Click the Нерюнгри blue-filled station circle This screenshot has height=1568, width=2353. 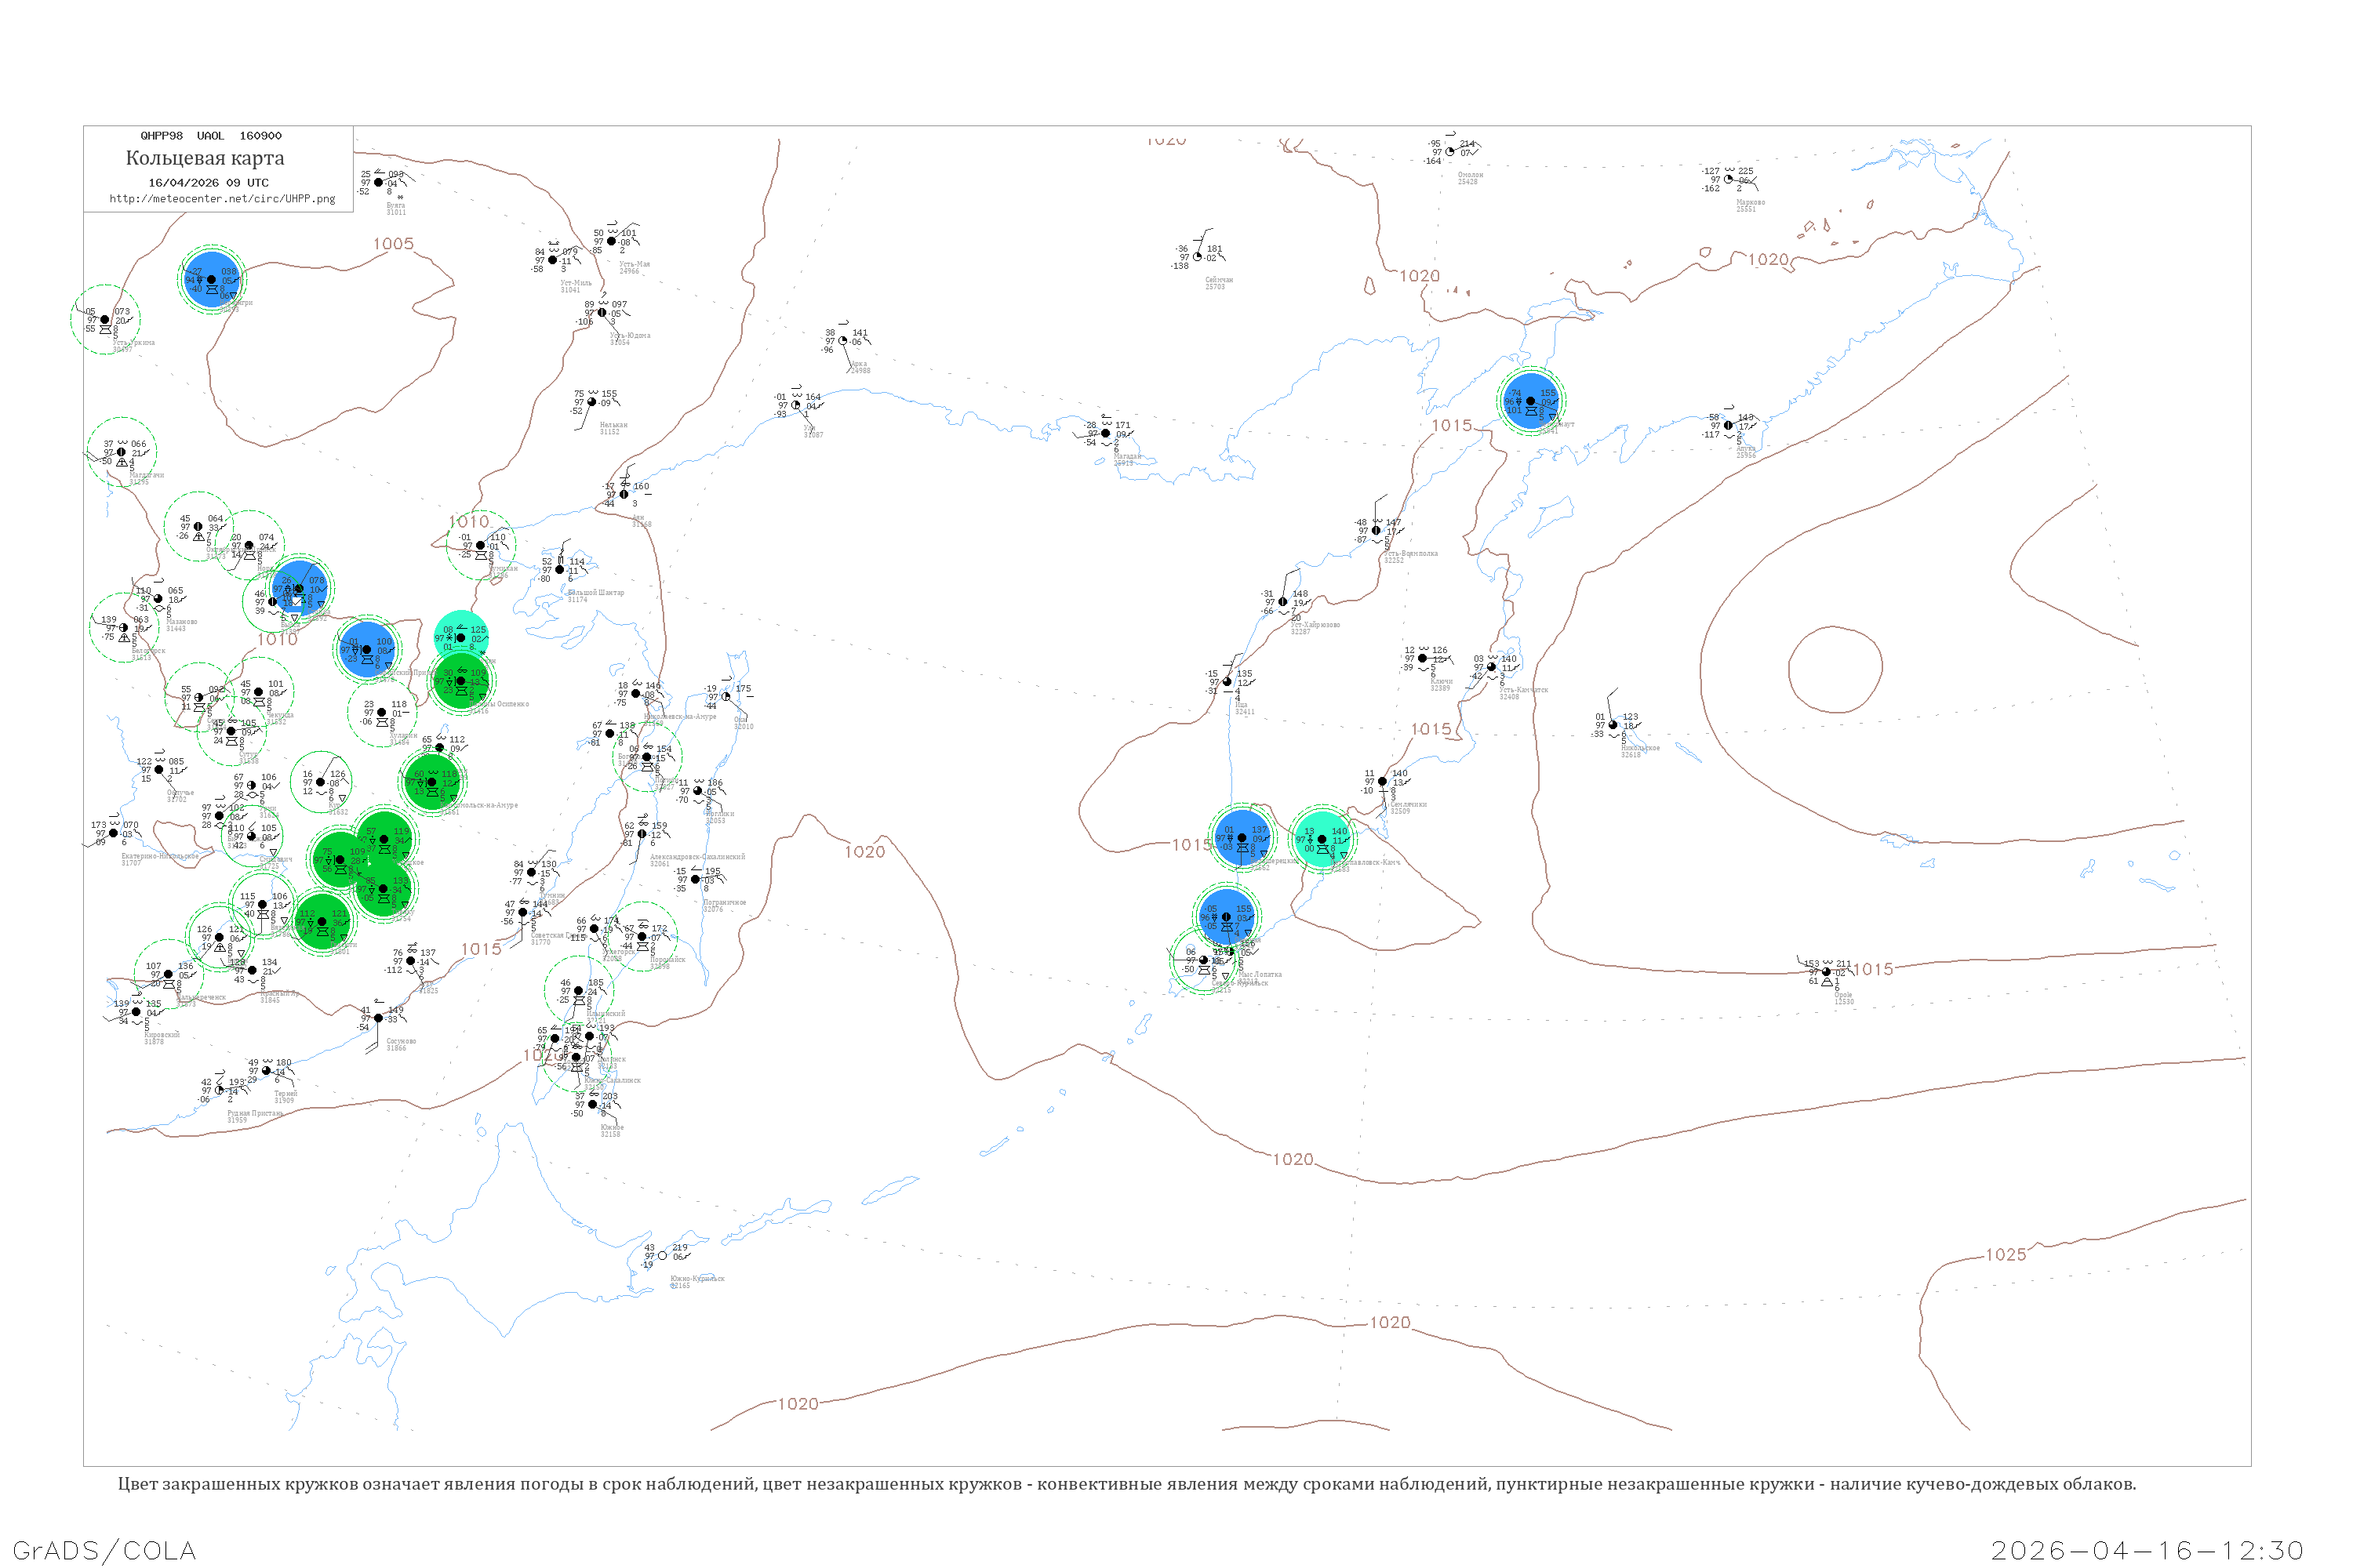[211, 279]
